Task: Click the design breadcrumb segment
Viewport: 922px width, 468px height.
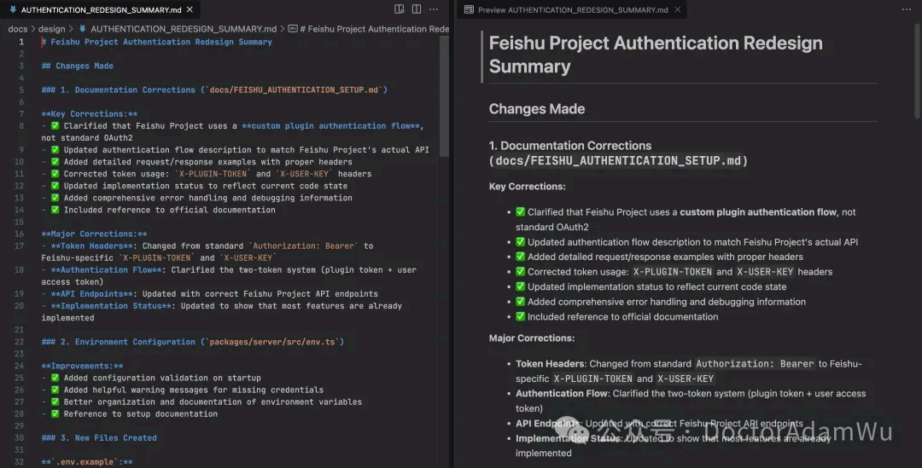Action: coord(52,29)
